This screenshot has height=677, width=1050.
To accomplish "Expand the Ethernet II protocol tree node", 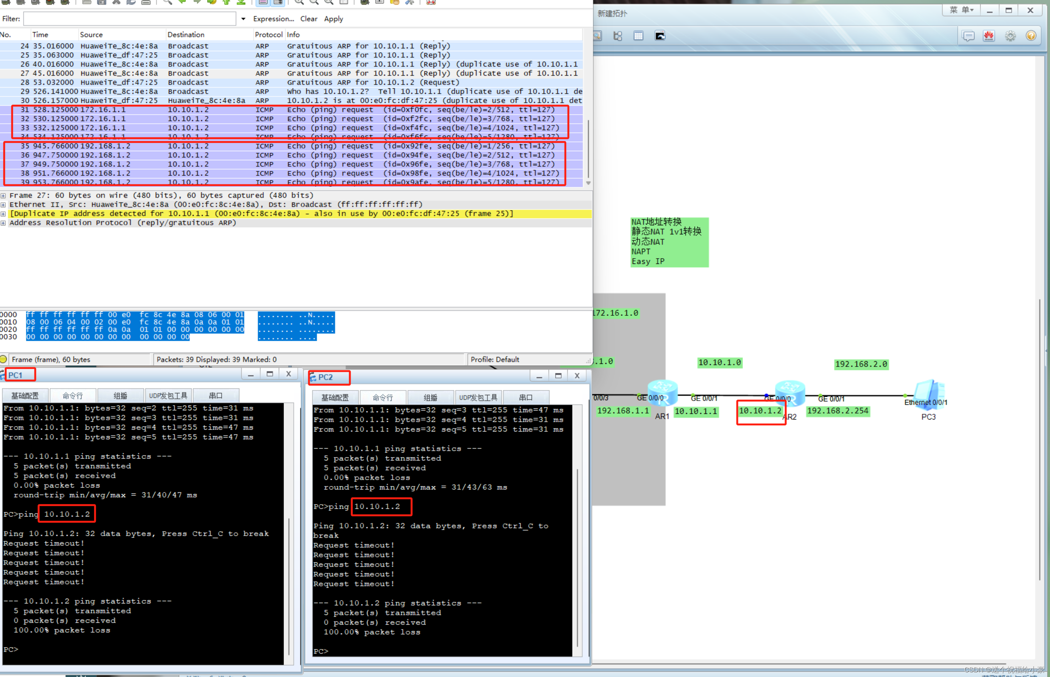I will pyautogui.click(x=3, y=205).
